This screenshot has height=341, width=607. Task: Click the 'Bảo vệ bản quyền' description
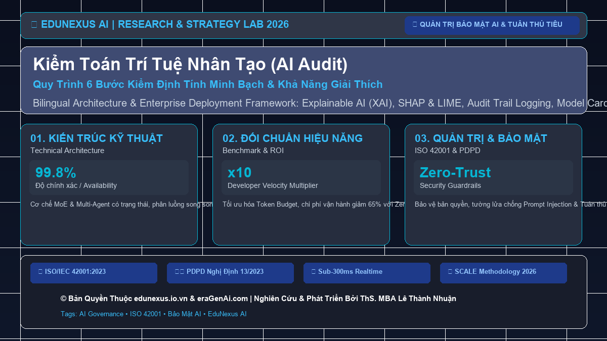point(511,205)
